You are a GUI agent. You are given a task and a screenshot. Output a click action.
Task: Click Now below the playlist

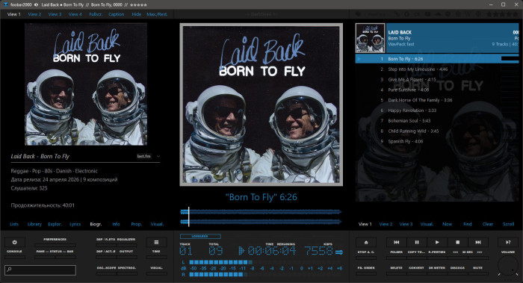[x=447, y=224]
